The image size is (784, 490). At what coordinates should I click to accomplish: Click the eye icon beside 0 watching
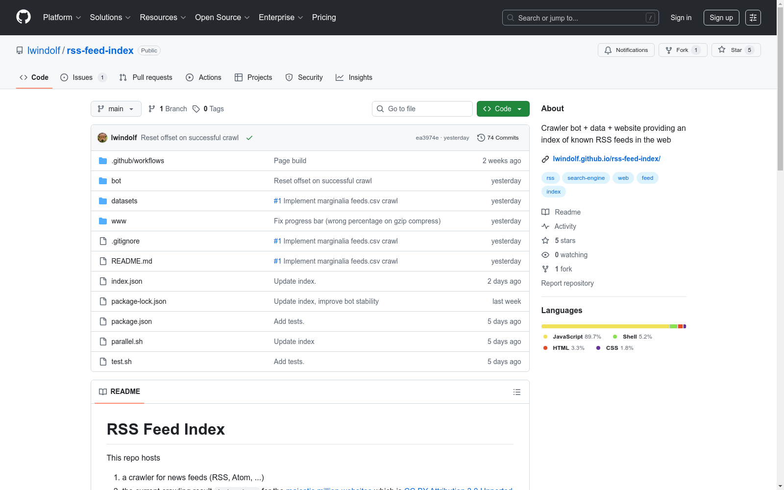(545, 255)
